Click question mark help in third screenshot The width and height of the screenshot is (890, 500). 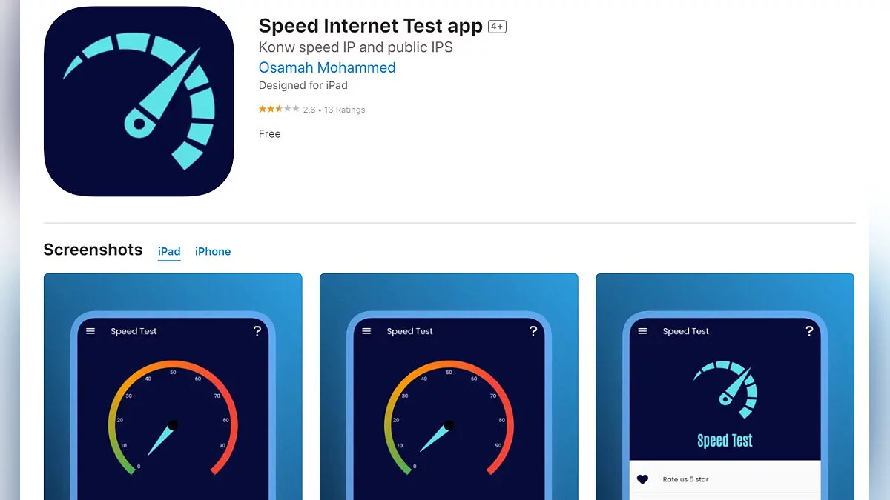point(809,331)
